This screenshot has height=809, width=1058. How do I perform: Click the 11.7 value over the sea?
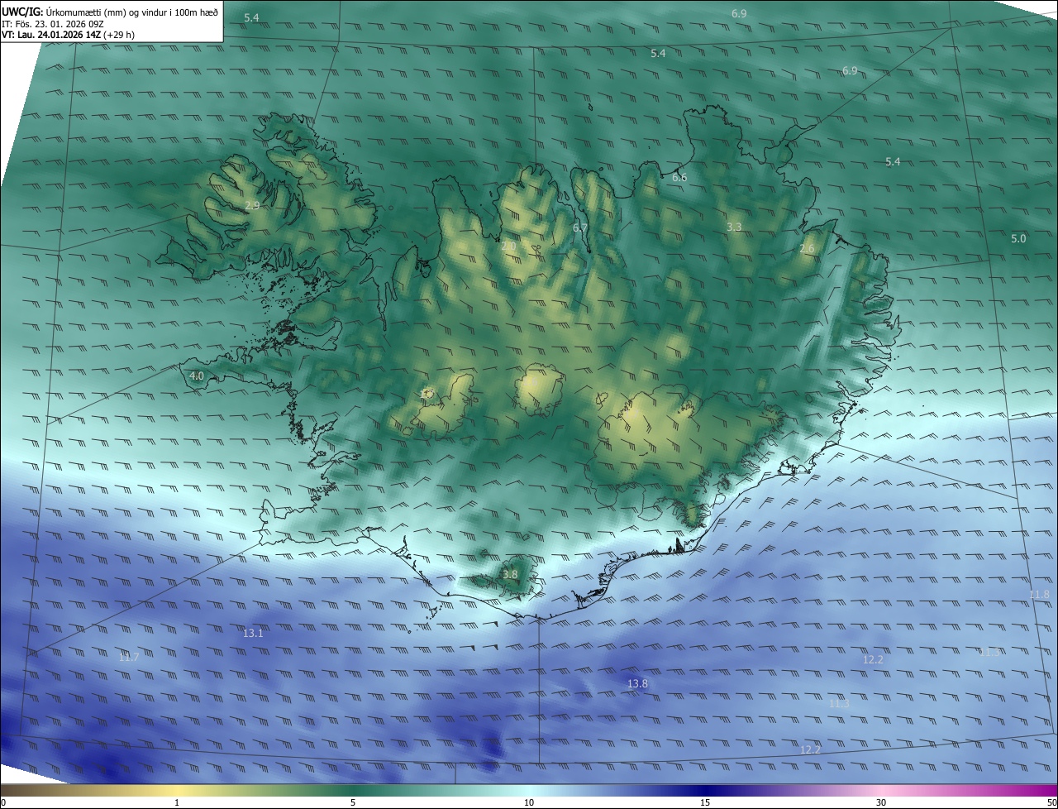tap(129, 658)
